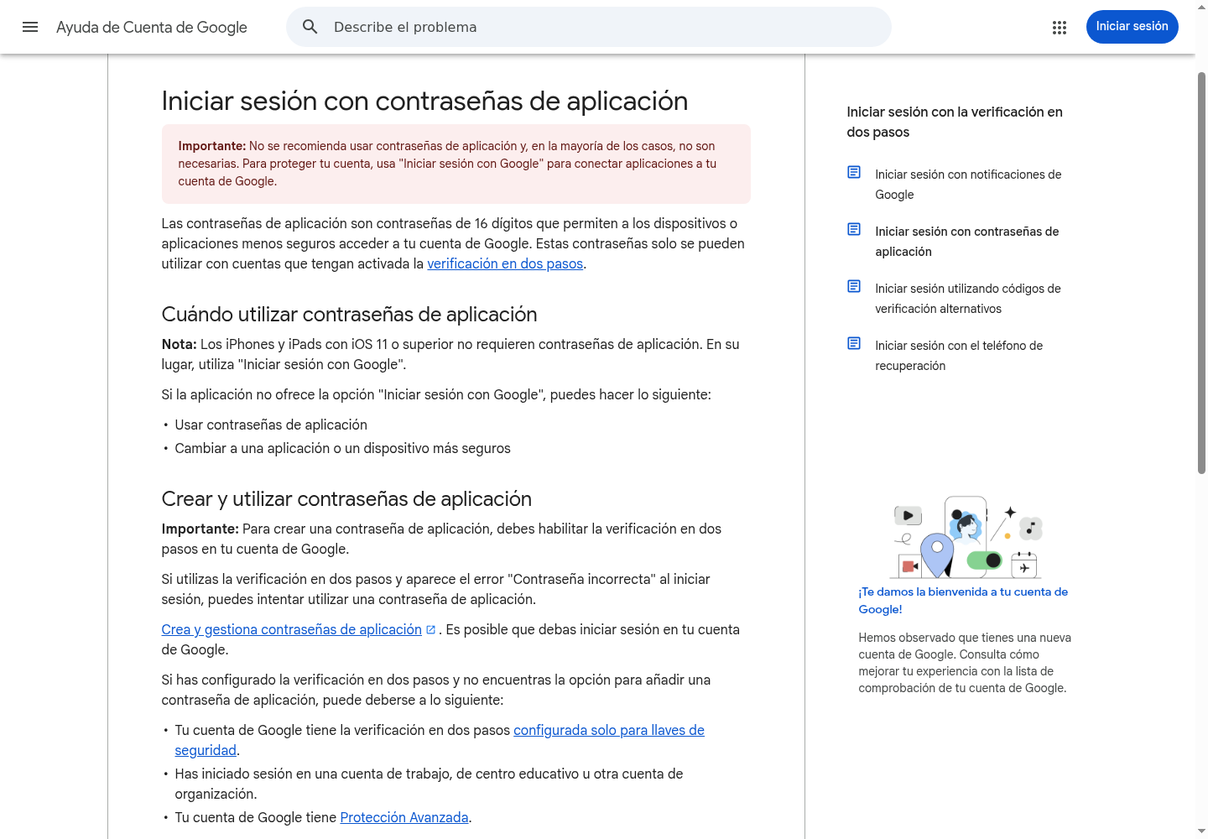Click the Hemos observado que tienes paragraph
The image size is (1208, 839).
point(965,663)
